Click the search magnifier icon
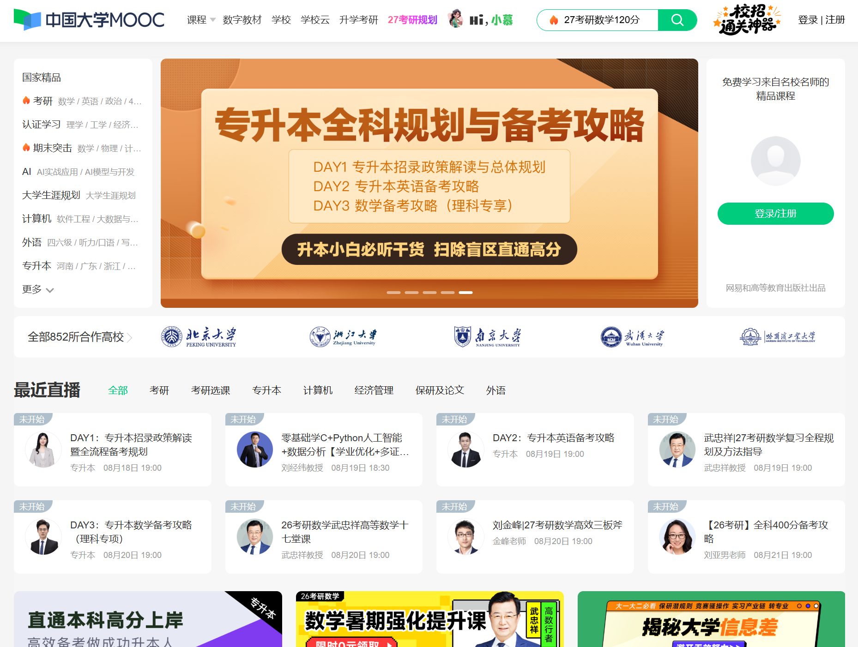Screen dimensions: 858x647 (677, 20)
